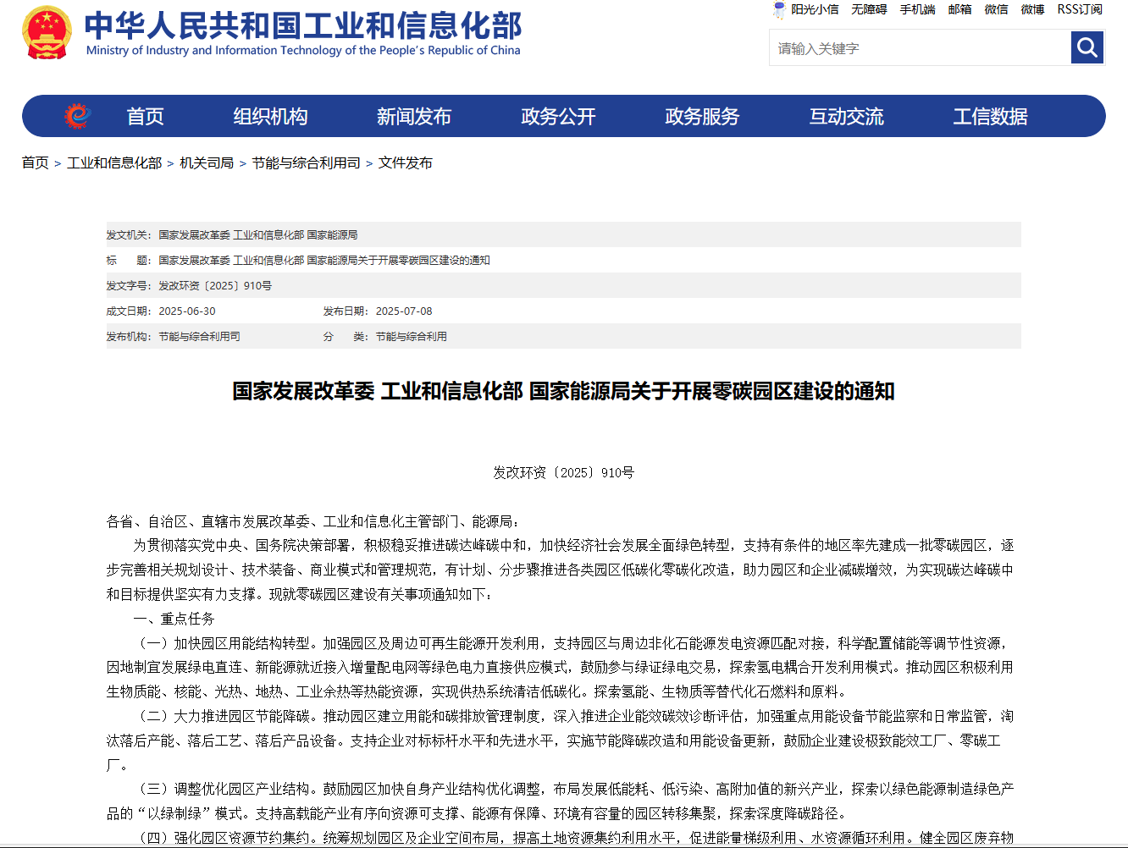Click the red swirl icon in navigation bar
This screenshot has height=848, width=1128.
[x=77, y=116]
